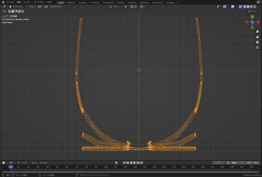Click the 終了 end frame field

coord(252,163)
